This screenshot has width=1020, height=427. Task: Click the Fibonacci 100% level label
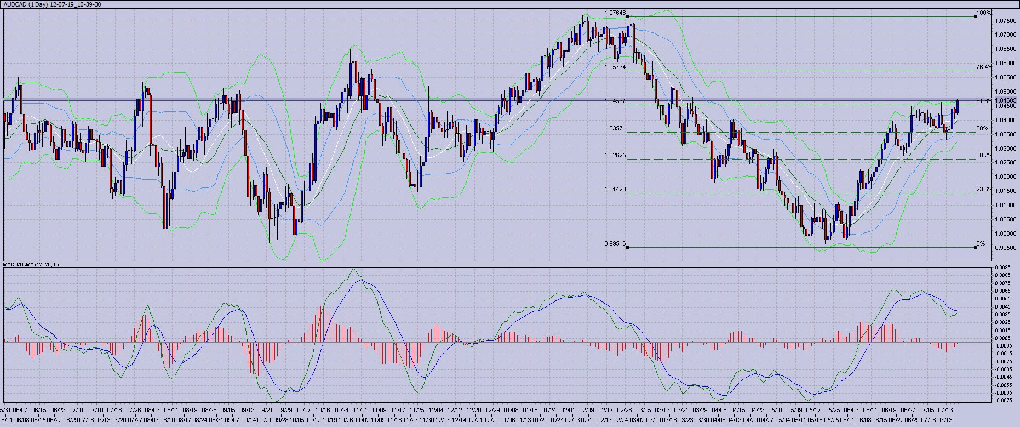[984, 13]
